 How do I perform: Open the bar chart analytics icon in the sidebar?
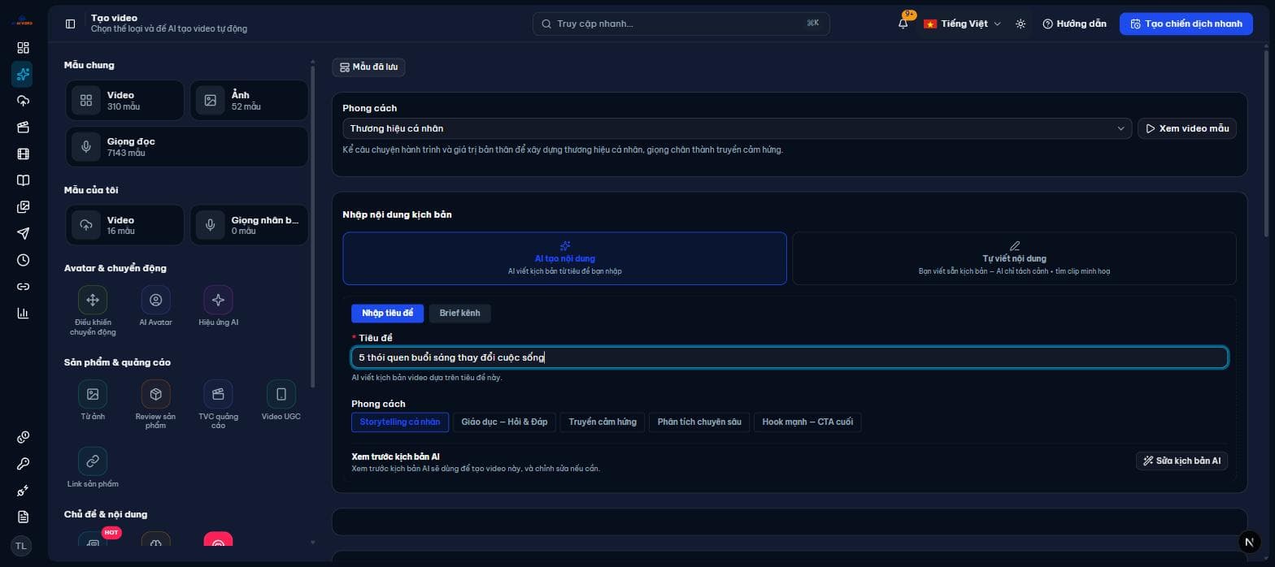coord(23,313)
